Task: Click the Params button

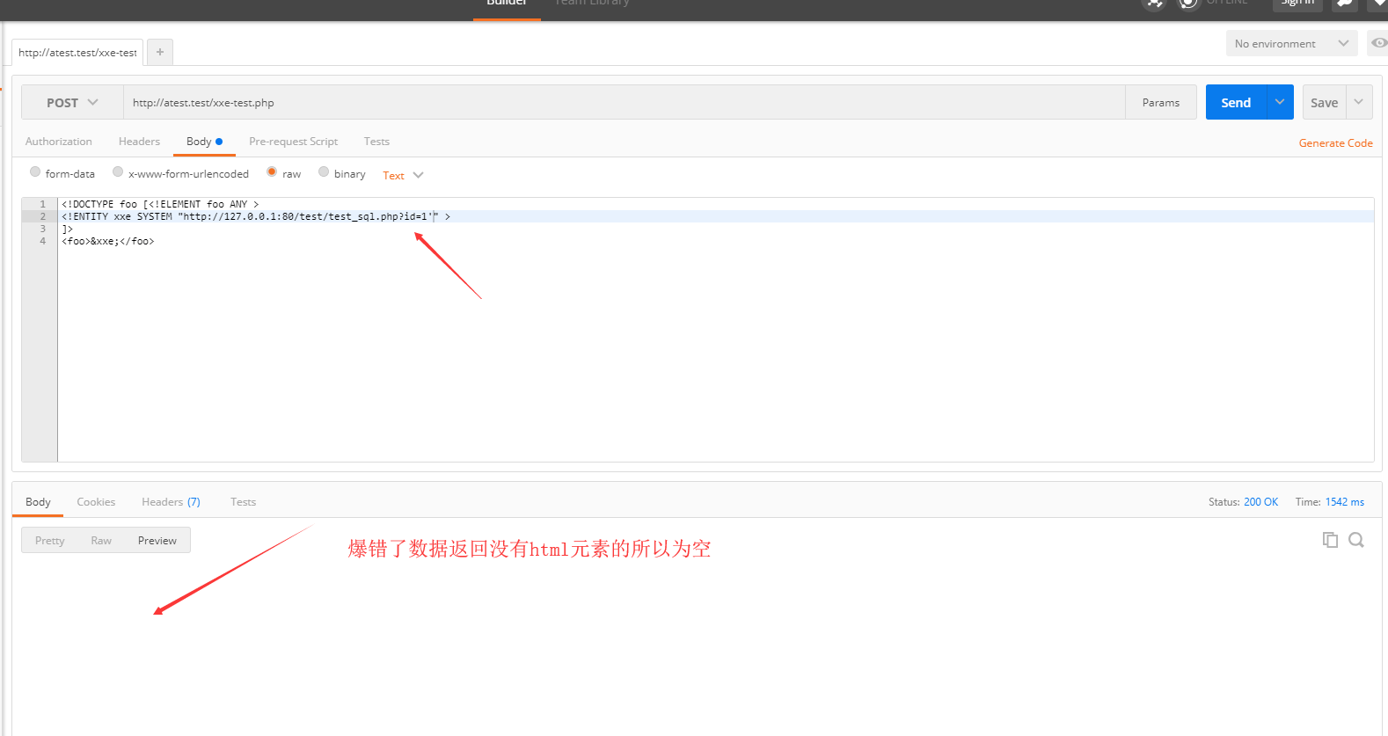Action: (x=1161, y=103)
